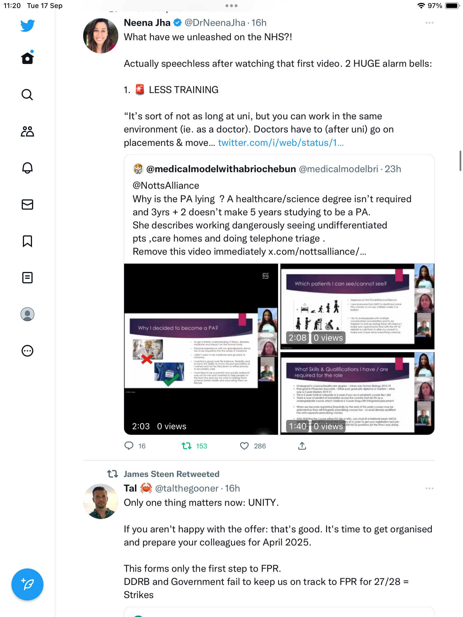Open the Messages envelope icon

[x=27, y=205]
